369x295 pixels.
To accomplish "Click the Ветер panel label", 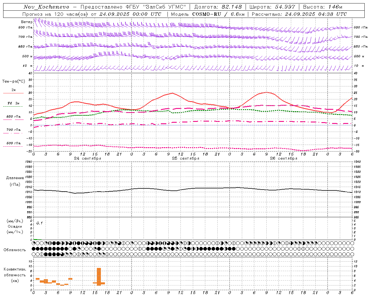I will click(x=27, y=22).
